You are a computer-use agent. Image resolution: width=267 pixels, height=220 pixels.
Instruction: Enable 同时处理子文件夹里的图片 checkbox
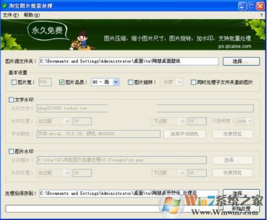click(193, 82)
